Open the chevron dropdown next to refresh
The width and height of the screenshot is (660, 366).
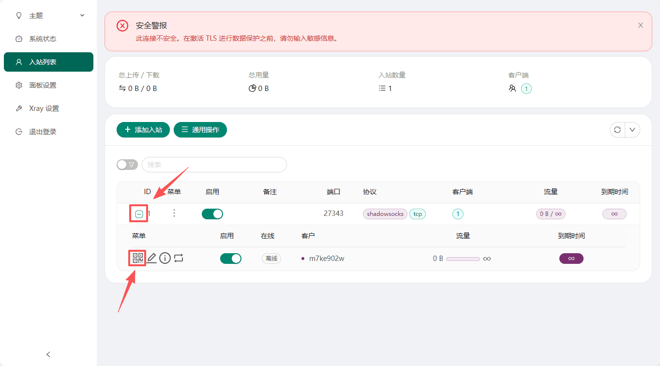[632, 130]
